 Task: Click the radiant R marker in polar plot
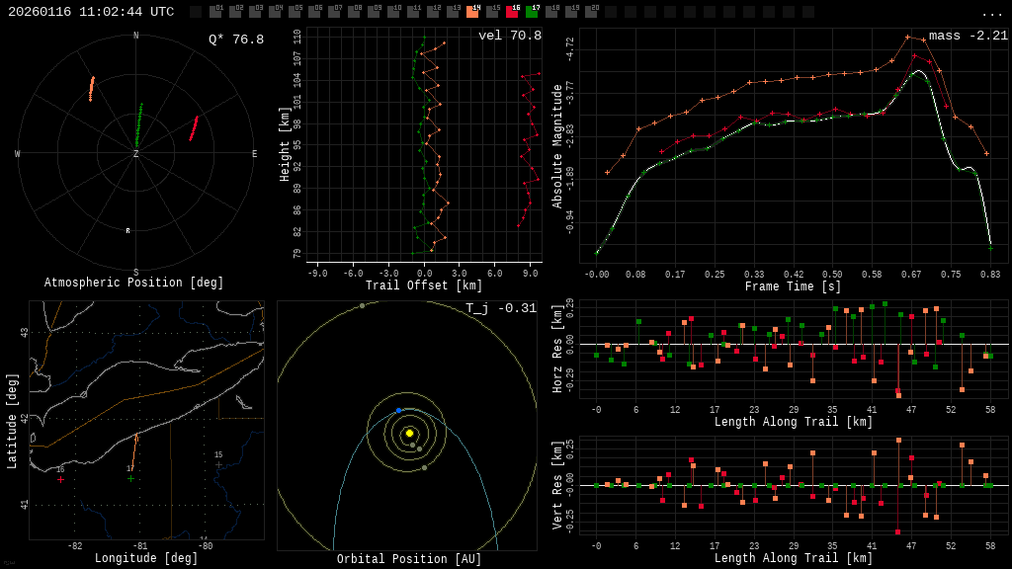click(127, 230)
